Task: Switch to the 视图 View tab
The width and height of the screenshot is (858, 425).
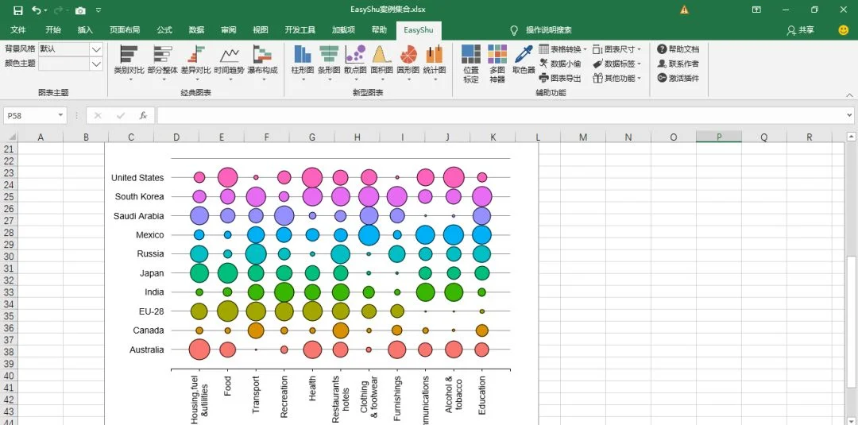Action: pos(261,30)
